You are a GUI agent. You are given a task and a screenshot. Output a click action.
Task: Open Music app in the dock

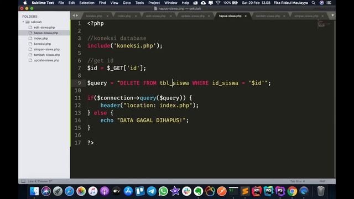pyautogui.click(x=93, y=191)
